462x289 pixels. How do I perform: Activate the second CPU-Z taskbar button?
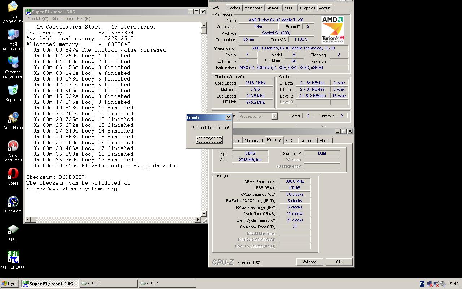[x=167, y=284]
